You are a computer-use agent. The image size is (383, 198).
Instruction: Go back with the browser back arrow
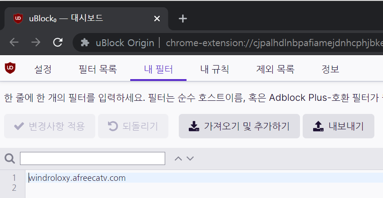tap(14, 42)
